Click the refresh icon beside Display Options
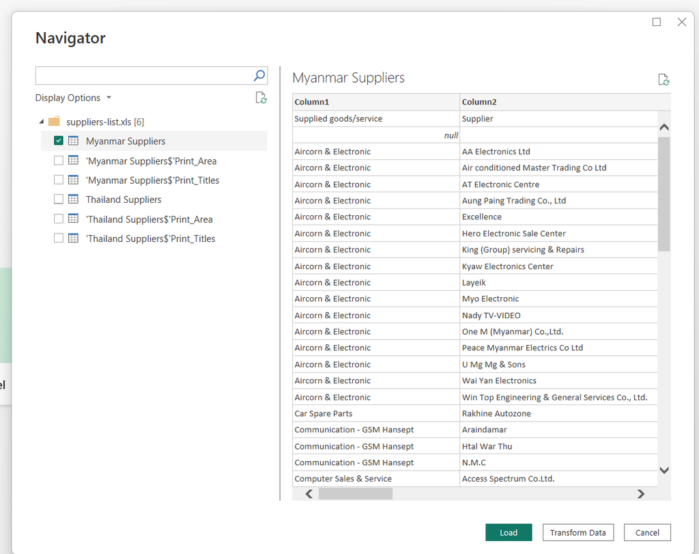 tap(261, 98)
